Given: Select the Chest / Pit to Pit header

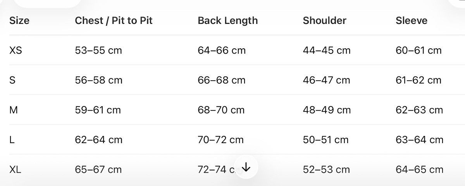Looking at the screenshot, I should tap(114, 20).
